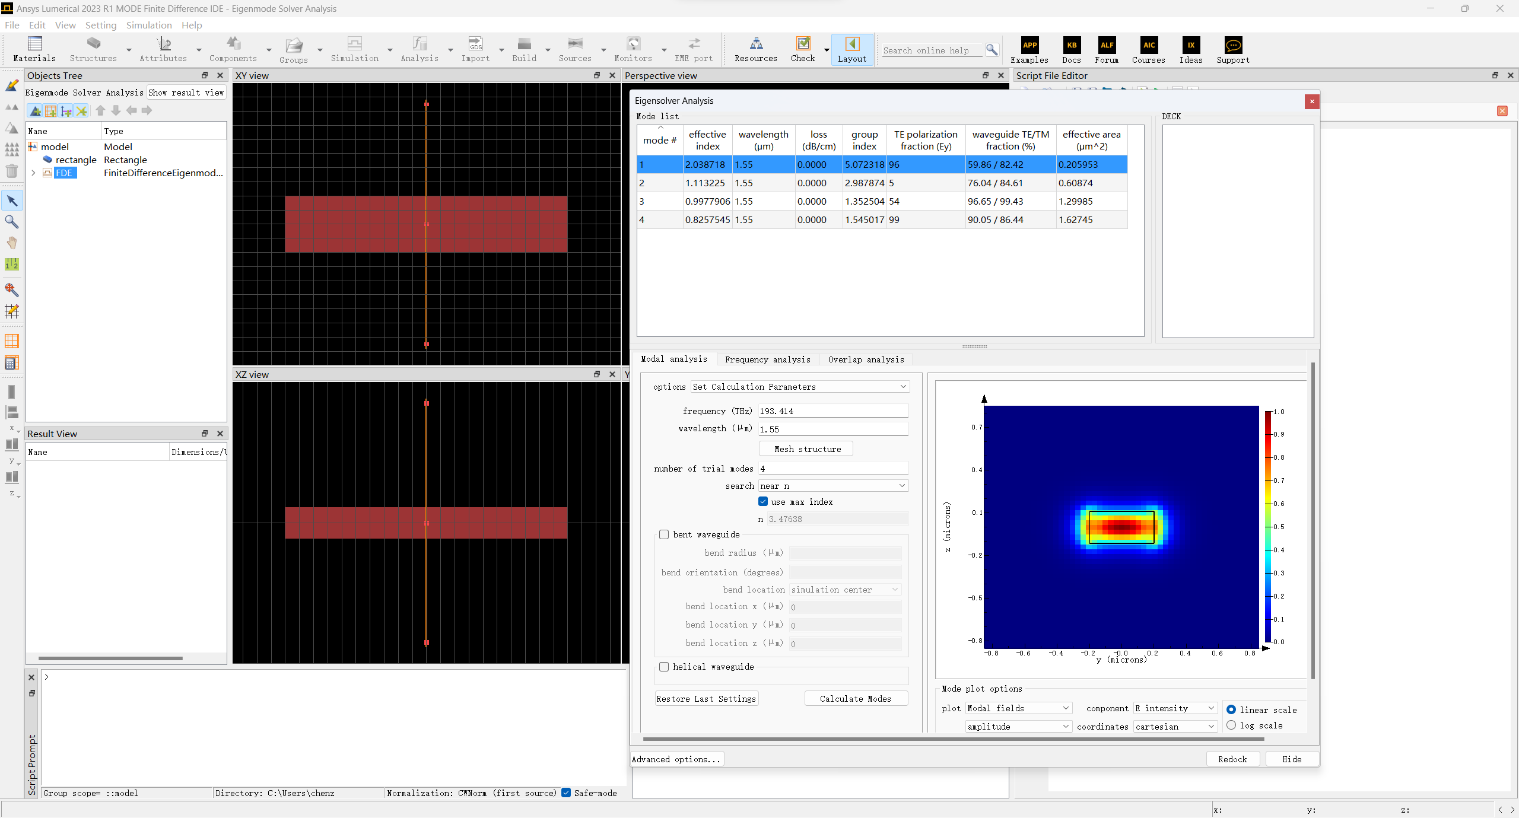This screenshot has height=818, width=1519.
Task: Click the number of trial modes field
Action: pos(833,469)
